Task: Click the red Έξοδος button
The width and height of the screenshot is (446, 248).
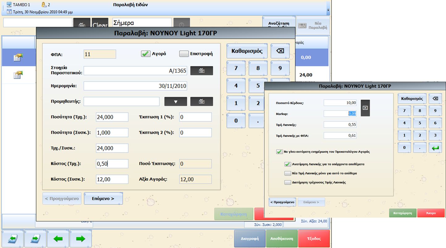Action: pos(314,239)
